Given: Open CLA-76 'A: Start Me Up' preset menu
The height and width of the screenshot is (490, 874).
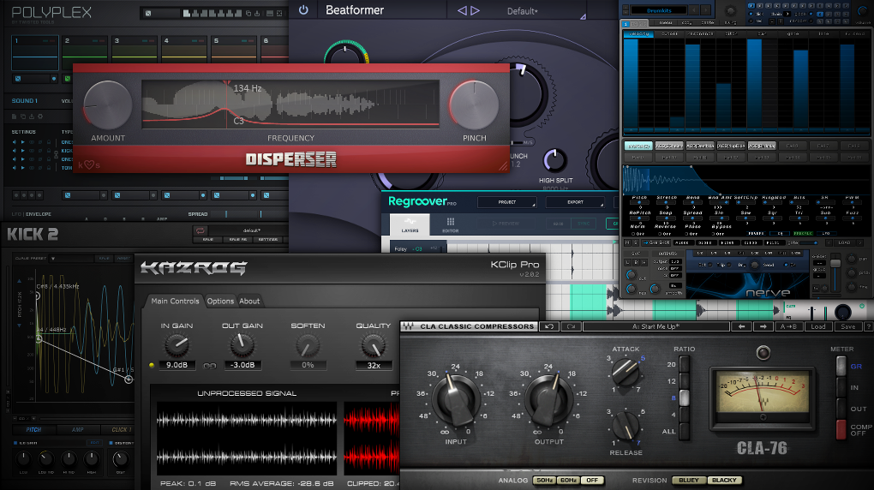Looking at the screenshot, I should (x=655, y=326).
